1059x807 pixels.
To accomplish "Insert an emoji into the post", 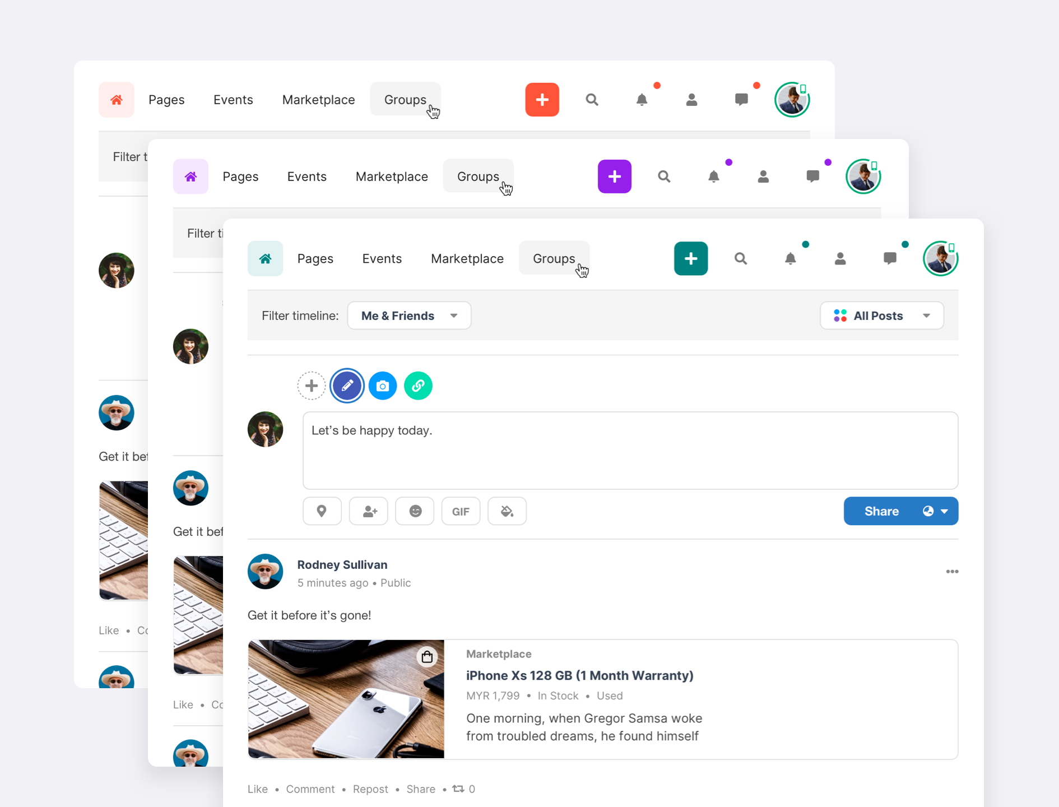I will 415,511.
